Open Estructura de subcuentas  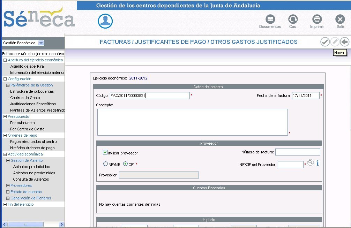(x=32, y=91)
